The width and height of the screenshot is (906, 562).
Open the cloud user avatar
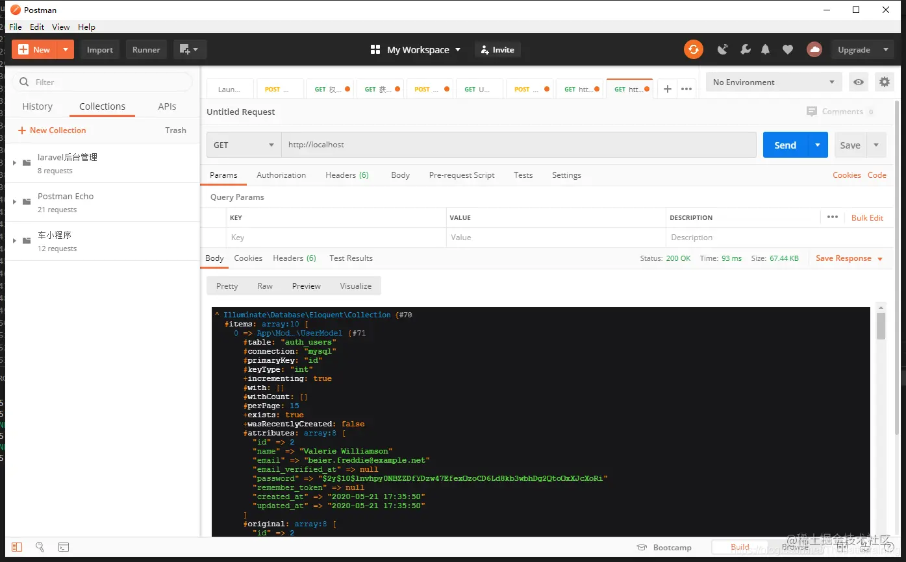pyautogui.click(x=814, y=49)
